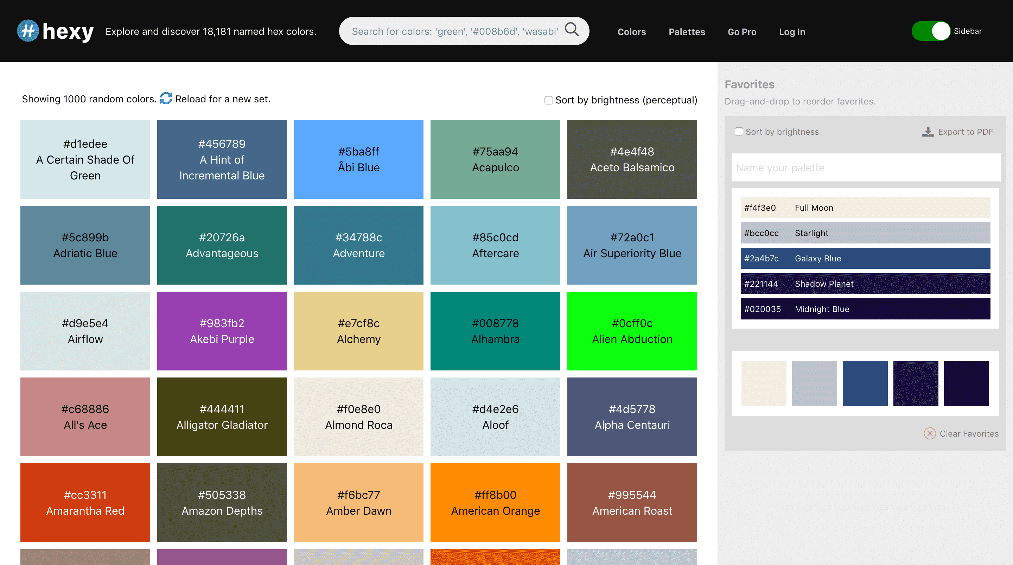Screen dimensions: 1013x565
Task: Select the Alien Abduction green swatch
Action: click(x=632, y=331)
